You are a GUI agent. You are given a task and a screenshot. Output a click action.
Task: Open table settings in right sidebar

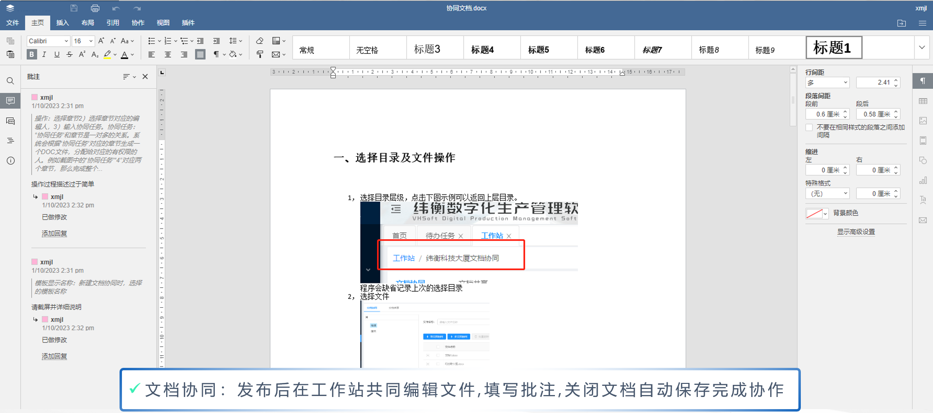923,101
